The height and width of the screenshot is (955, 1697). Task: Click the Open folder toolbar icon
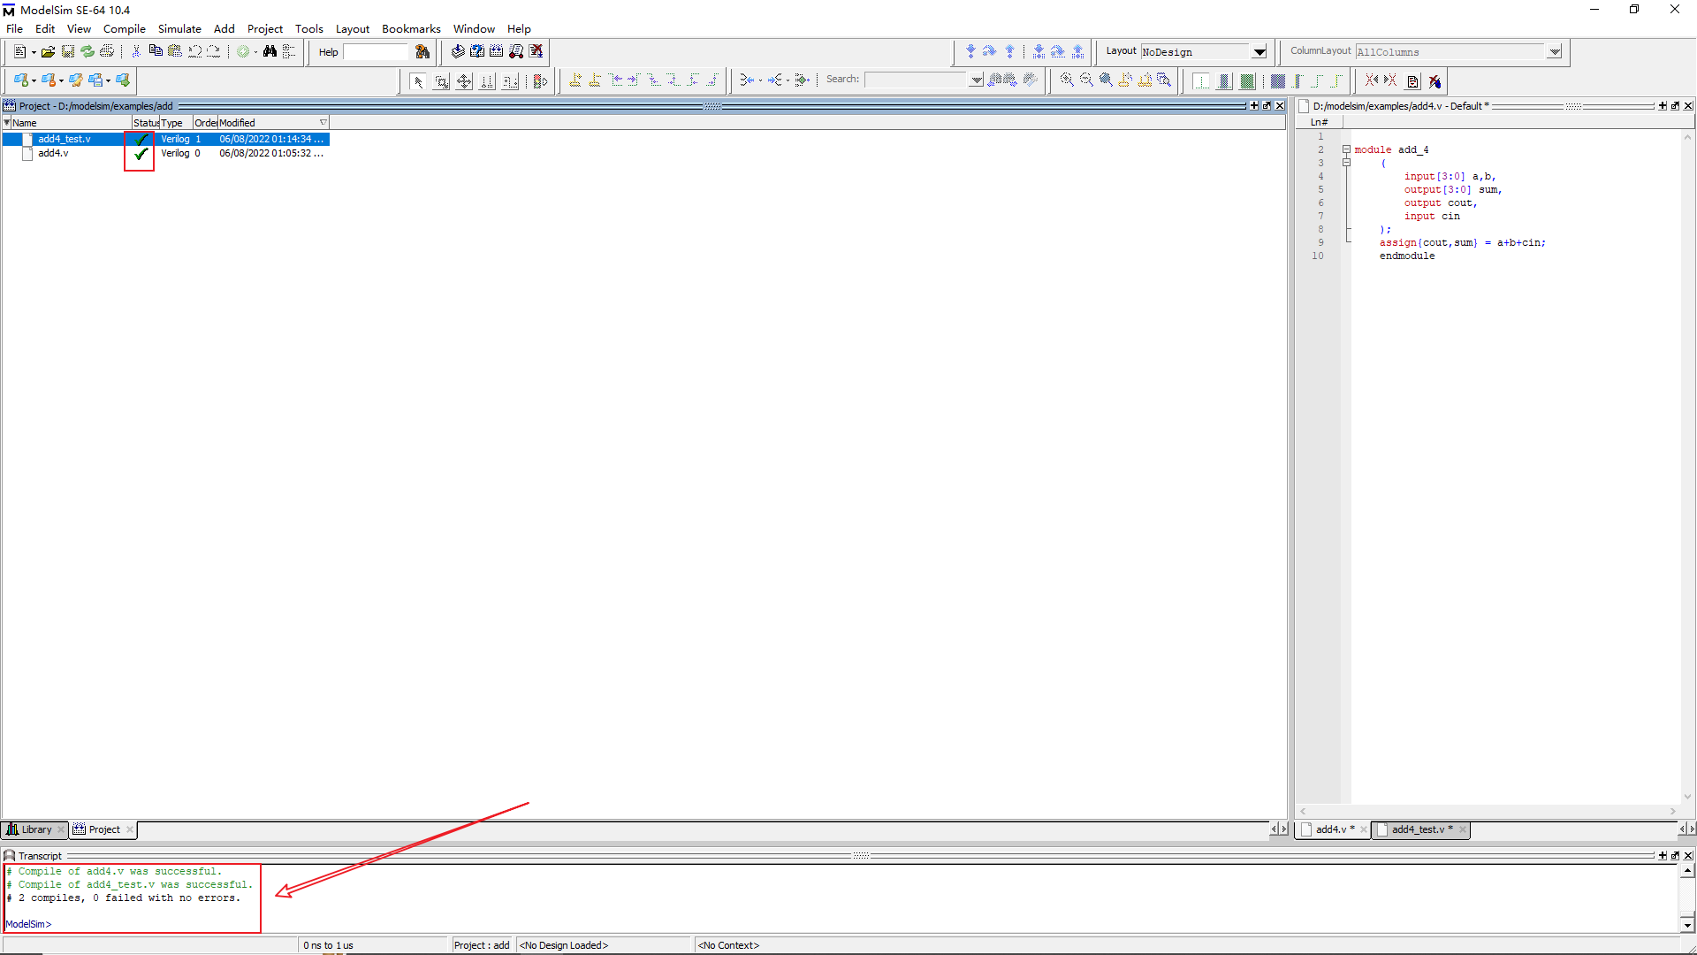(x=49, y=52)
